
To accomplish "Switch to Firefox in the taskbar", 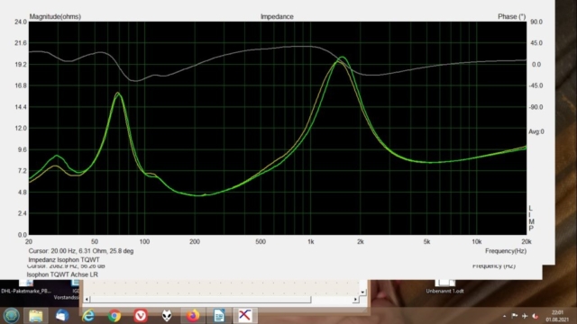I will click(x=193, y=316).
